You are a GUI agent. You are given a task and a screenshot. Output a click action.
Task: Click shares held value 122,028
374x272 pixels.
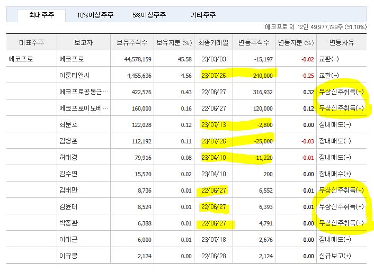coord(141,125)
